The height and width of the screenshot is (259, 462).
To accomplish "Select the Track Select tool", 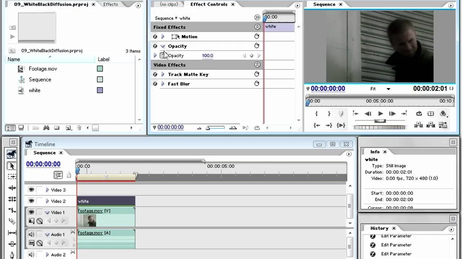I will 12,177.
